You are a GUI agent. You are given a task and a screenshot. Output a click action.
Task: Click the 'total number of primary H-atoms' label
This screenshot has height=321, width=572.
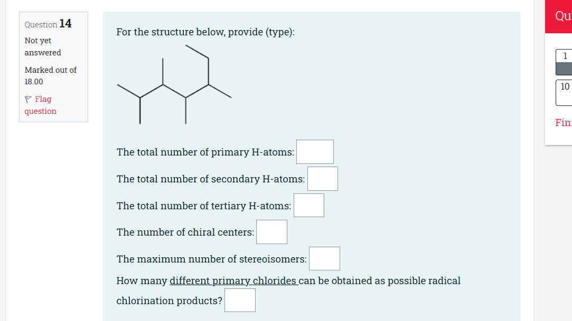205,152
